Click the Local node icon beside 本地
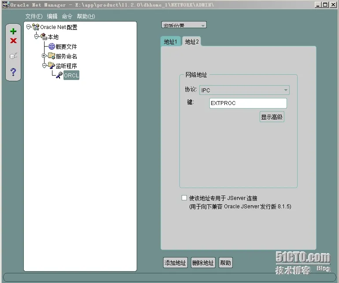The width and height of the screenshot is (339, 283). click(44, 36)
